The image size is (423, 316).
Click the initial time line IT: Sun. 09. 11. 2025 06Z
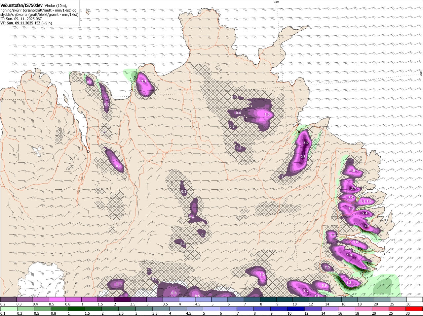21,19
